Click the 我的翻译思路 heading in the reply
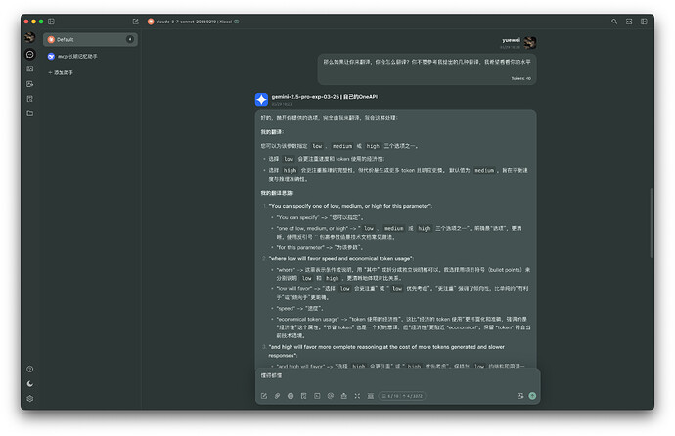This screenshot has height=436, width=675. (x=277, y=193)
